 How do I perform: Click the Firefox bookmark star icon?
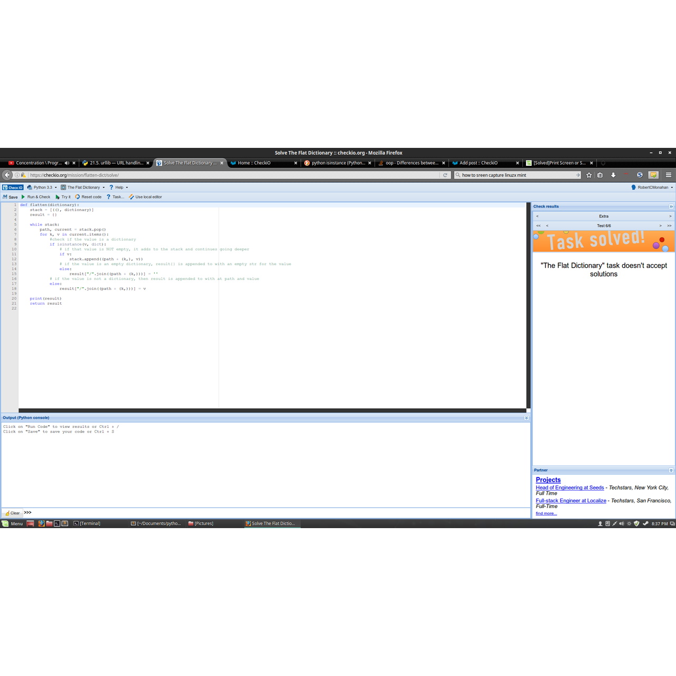click(589, 175)
